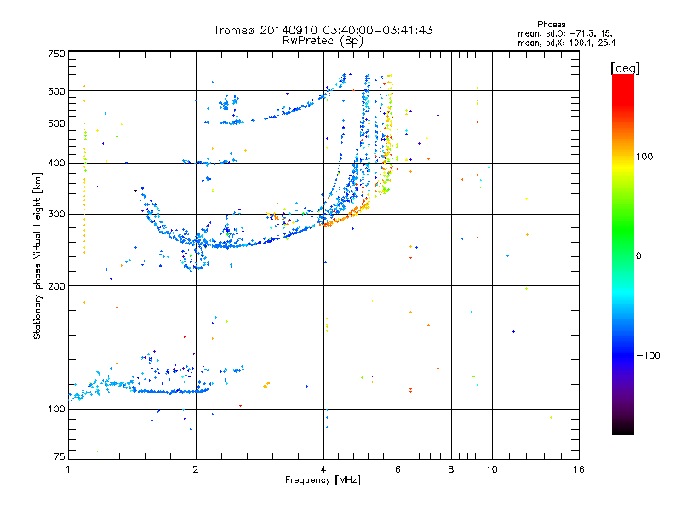The image size is (681, 511).
Task: Click the "Stationary phase Virtual Height [km]" axis label
Action: point(37,255)
